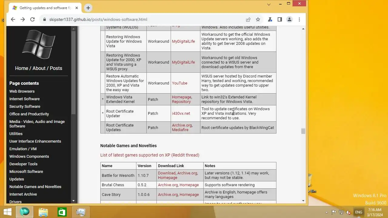Screen dimensions: 388x218
Task: Jump to Web Browsers section
Action: pos(22,91)
